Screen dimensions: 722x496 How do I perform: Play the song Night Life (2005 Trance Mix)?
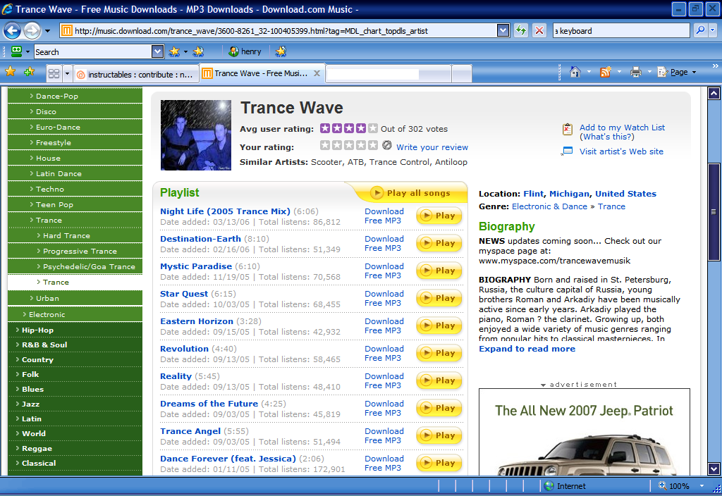pos(439,216)
